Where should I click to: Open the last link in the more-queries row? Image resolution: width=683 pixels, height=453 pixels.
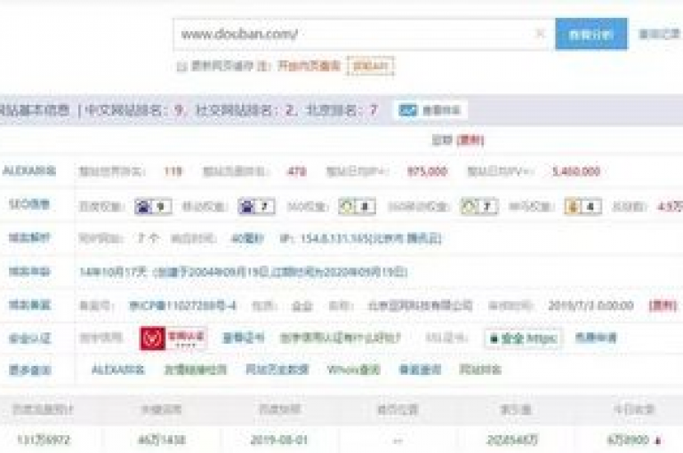pyautogui.click(x=480, y=370)
